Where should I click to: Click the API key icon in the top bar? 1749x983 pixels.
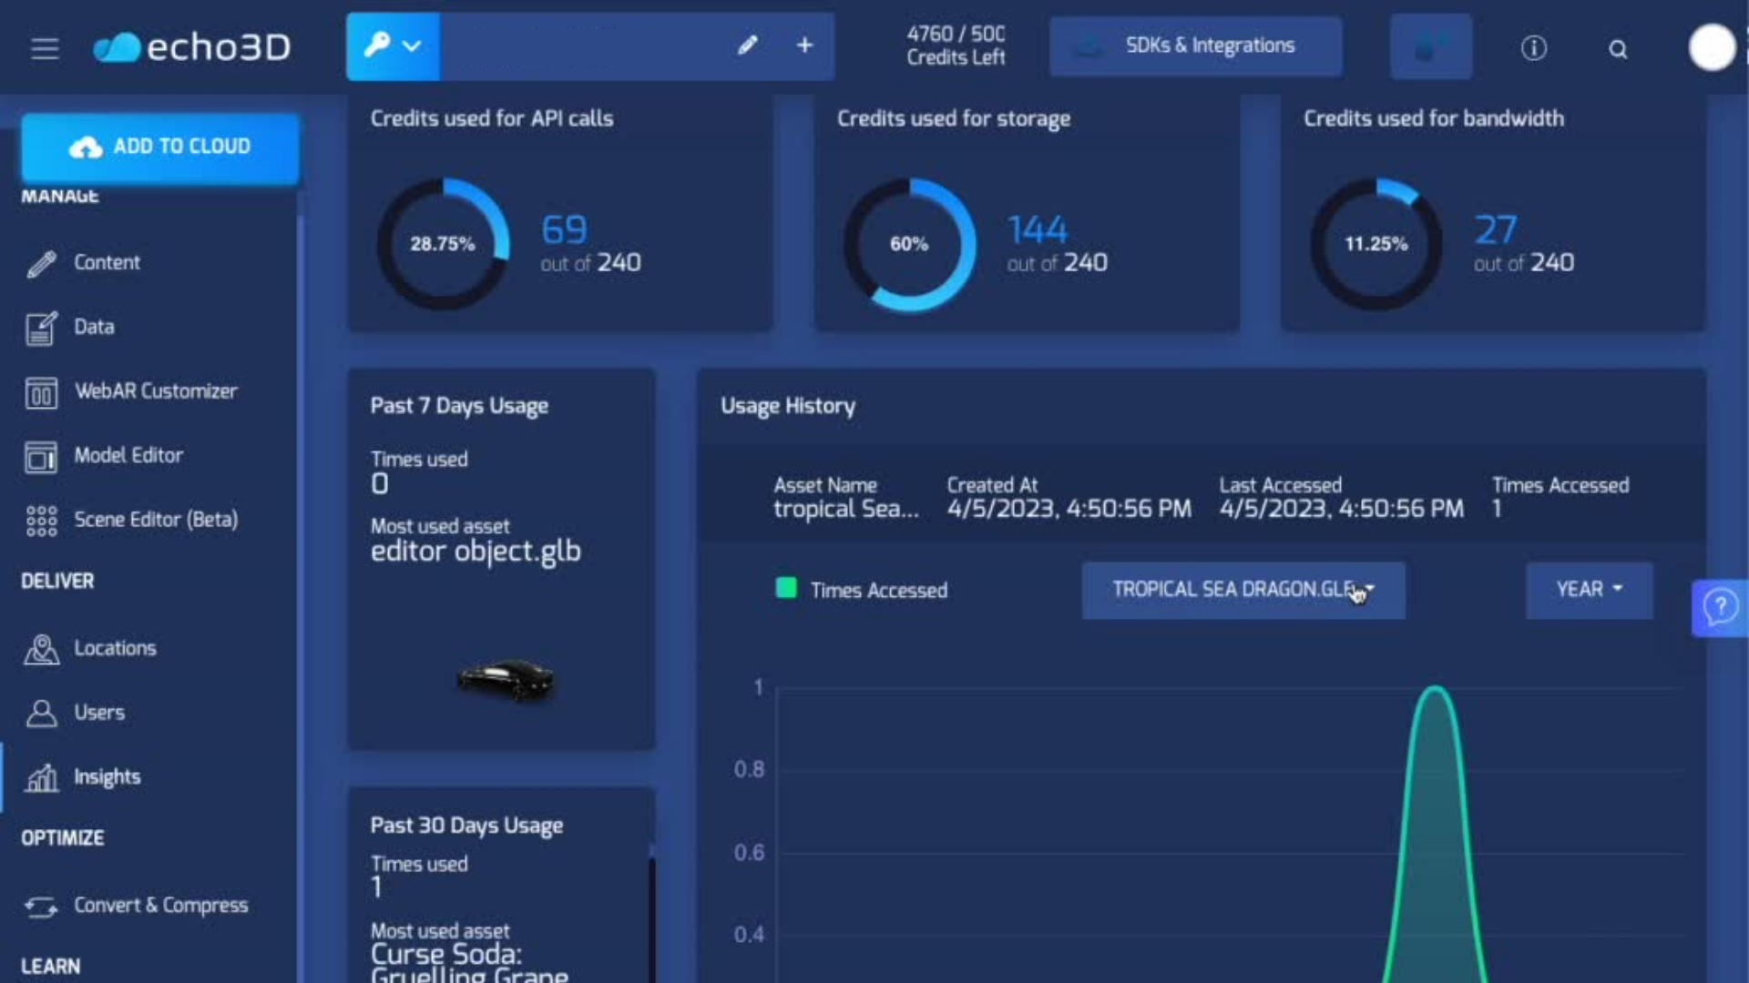tap(377, 46)
